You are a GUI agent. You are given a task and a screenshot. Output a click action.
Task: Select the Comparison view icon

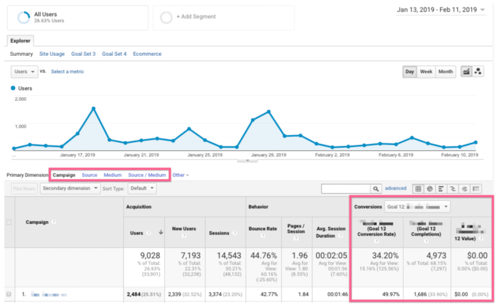click(x=453, y=188)
